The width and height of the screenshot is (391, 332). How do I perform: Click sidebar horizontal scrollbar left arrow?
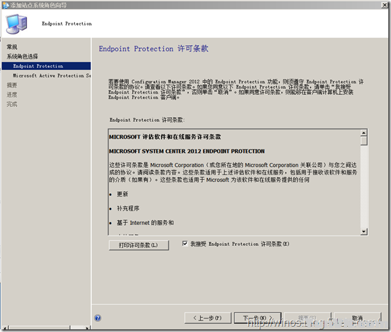(x=5, y=328)
